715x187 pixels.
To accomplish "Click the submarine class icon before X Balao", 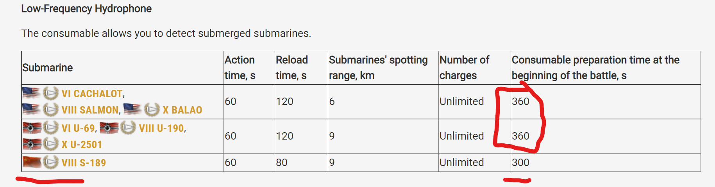I will pos(152,110).
